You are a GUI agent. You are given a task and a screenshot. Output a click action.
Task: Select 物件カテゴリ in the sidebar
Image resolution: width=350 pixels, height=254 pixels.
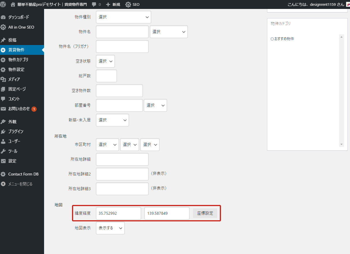click(x=18, y=60)
